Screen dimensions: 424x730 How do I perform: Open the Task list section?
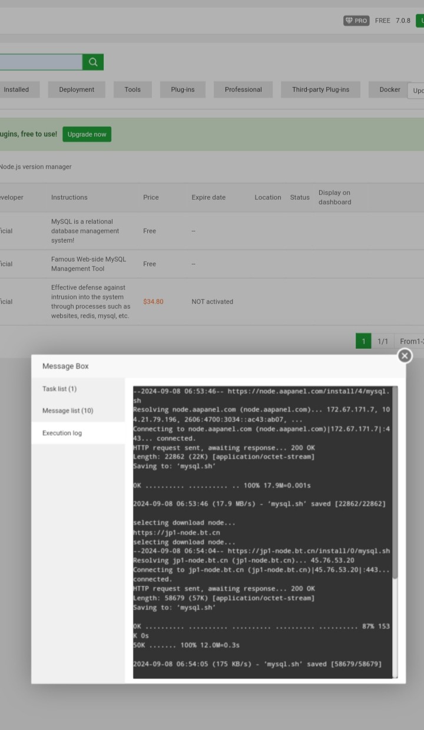point(59,389)
